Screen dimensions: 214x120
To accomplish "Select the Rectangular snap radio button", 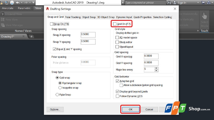I will pyautogui.click(x=60, y=83).
